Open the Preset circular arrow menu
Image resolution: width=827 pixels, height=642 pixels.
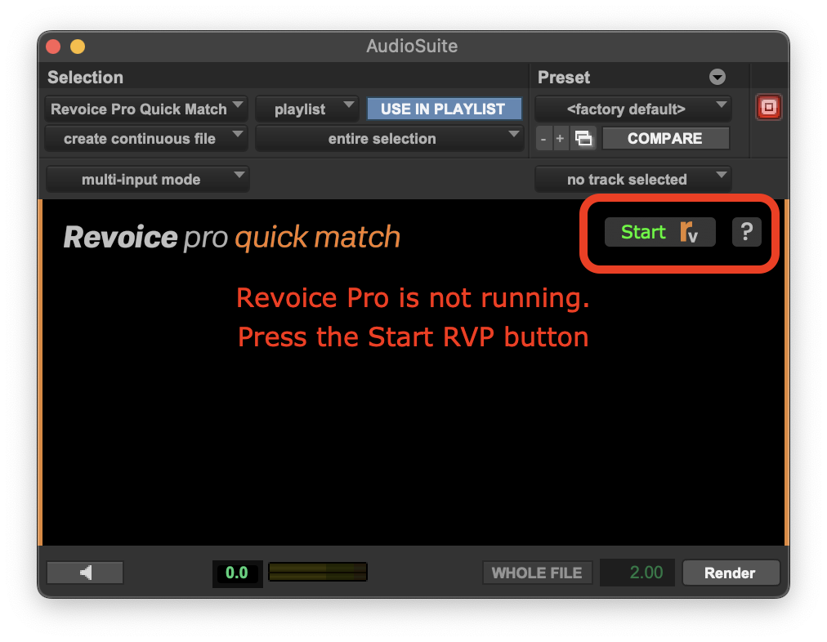point(717,78)
